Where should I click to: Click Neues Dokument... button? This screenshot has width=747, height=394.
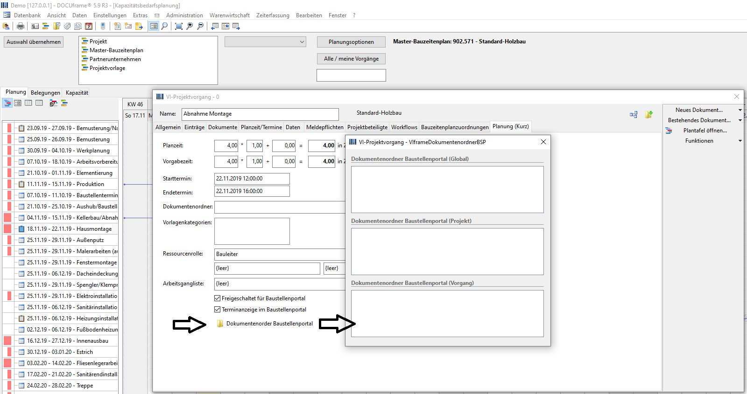click(699, 110)
